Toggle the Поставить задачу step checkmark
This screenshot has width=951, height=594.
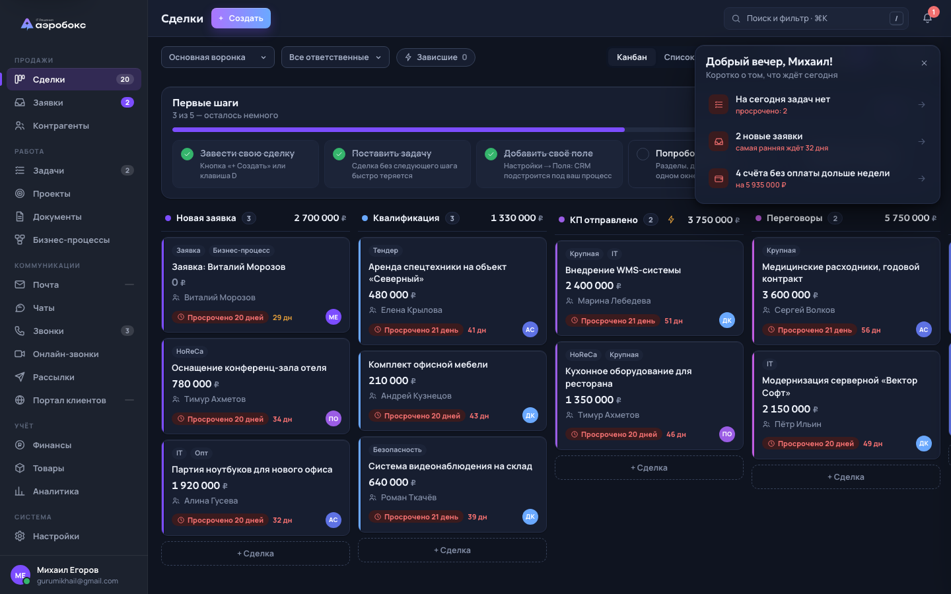339,154
